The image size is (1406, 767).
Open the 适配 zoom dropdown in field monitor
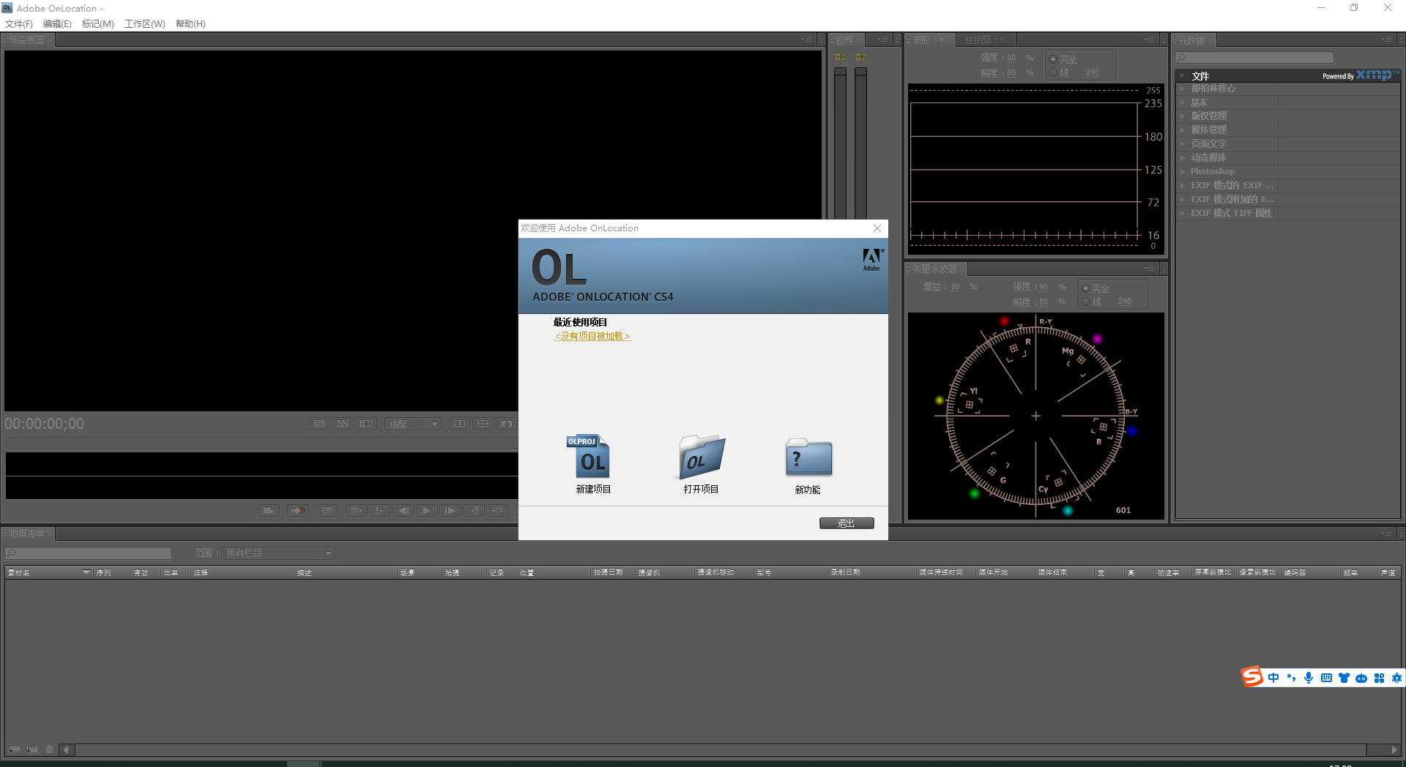413,424
